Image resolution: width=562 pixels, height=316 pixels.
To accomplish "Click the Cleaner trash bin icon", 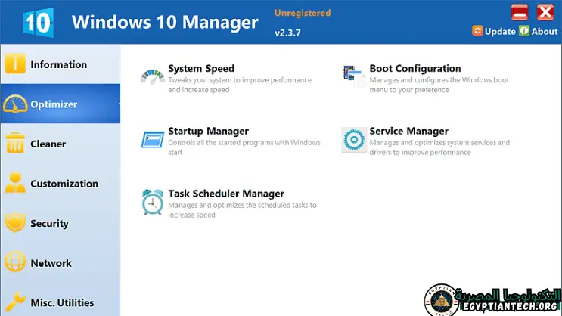I will click(x=15, y=142).
